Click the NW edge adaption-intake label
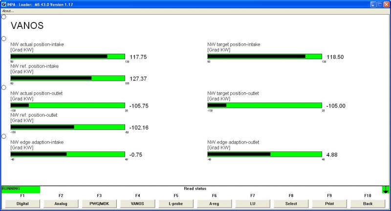The image size is (391, 211). click(37, 142)
